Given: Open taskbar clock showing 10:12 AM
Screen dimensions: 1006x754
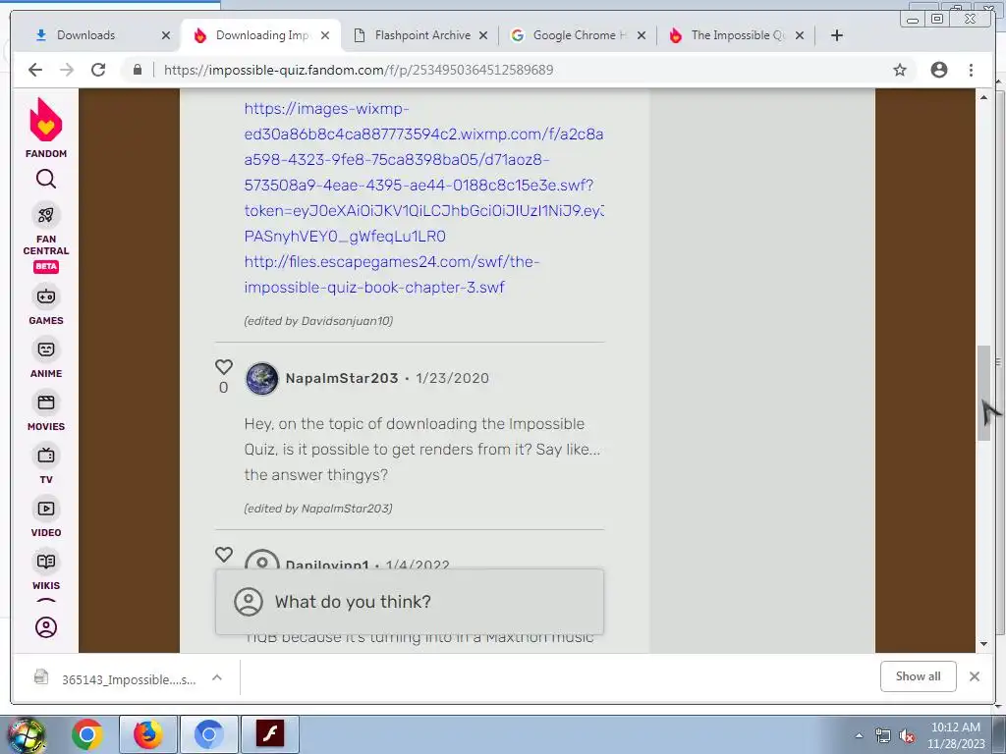Looking at the screenshot, I should click(x=955, y=735).
